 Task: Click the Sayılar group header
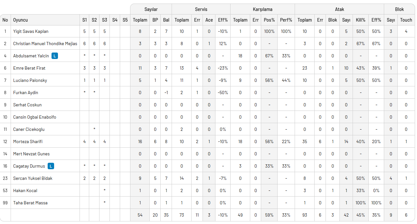tap(151, 9)
